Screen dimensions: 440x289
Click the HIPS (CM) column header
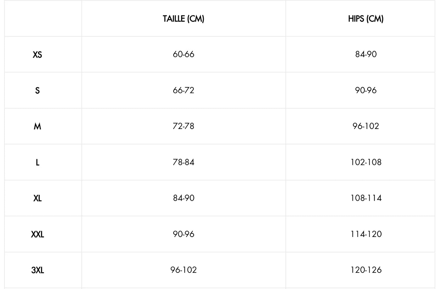coord(366,19)
